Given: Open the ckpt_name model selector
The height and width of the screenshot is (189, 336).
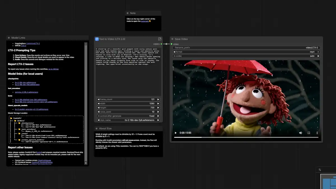Looking at the screenshot, I should point(129,120).
